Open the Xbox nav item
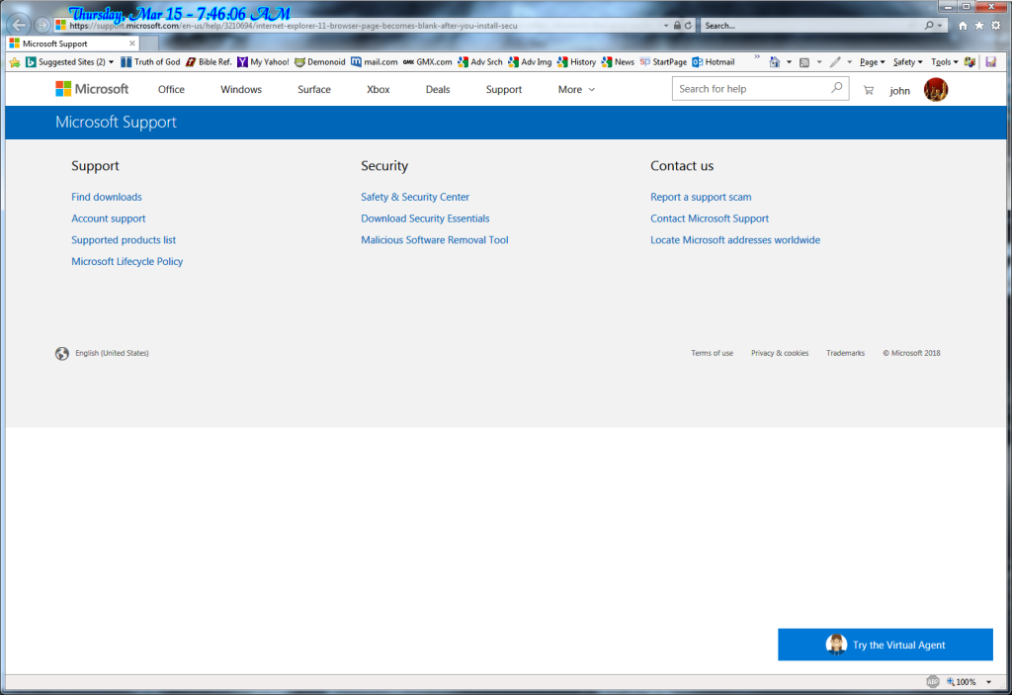The width and height of the screenshot is (1012, 695). (378, 90)
